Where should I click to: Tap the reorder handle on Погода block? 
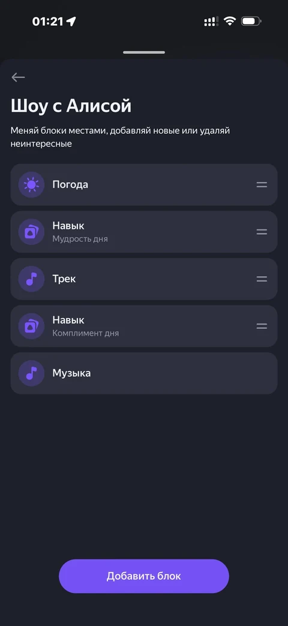262,184
